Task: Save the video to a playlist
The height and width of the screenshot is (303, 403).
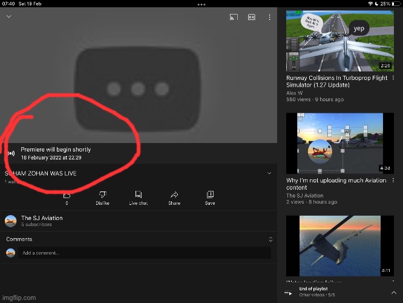Action: tap(210, 198)
